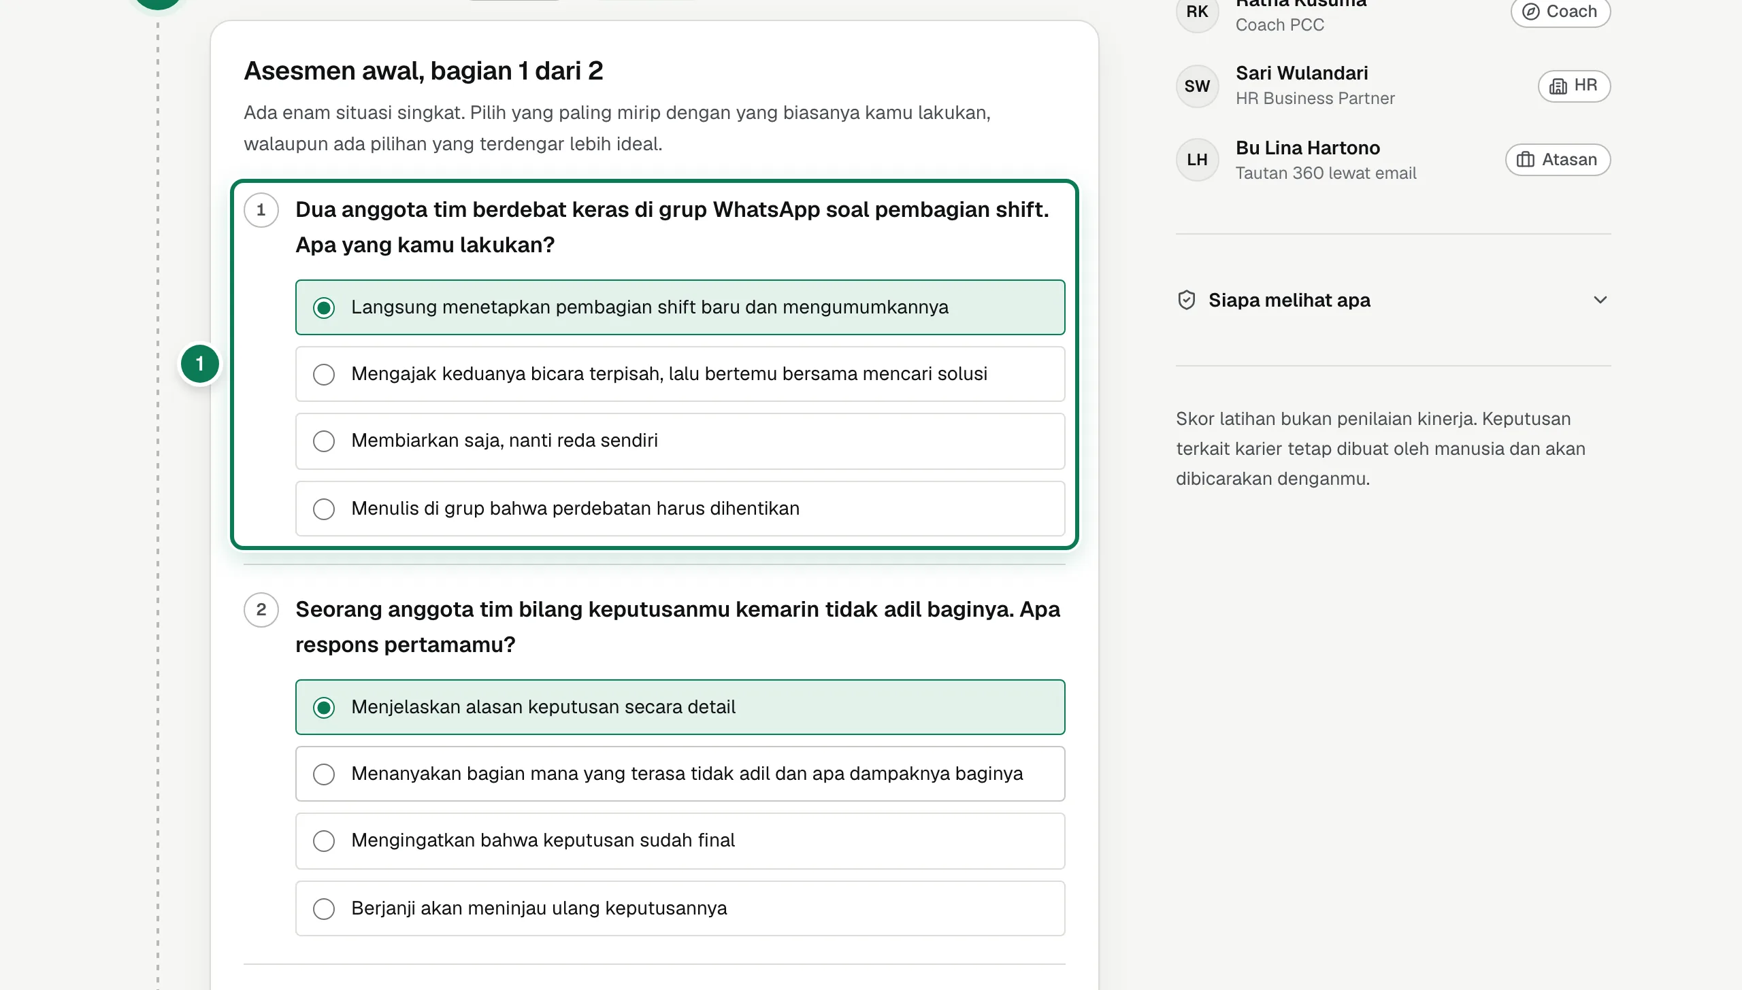
Task: Click 'Coach PCC' subtitle
Action: [1280, 25]
